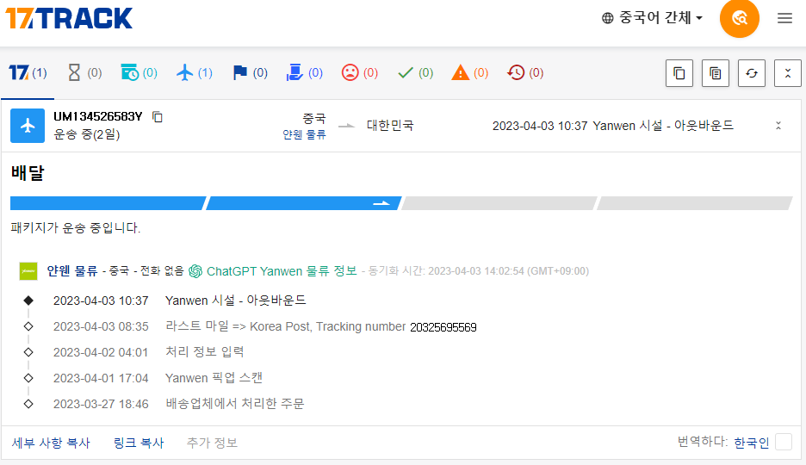Image resolution: width=806 pixels, height=465 pixels.
Task: Click 'Yanwen 픽업 스캔' event text
Action: tap(214, 378)
